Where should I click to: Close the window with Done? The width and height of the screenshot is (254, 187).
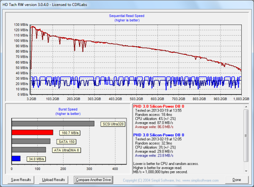click(236, 180)
